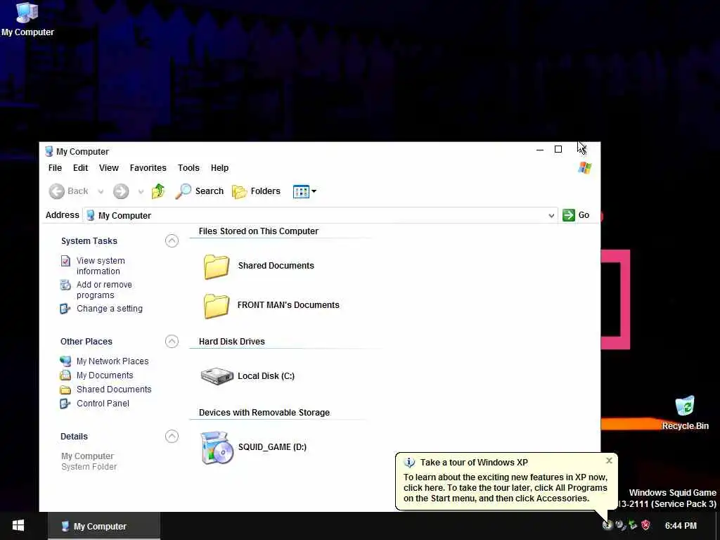The height and width of the screenshot is (540, 720).
Task: Select SQUID_GAME (D:) disc icon
Action: pyautogui.click(x=217, y=448)
